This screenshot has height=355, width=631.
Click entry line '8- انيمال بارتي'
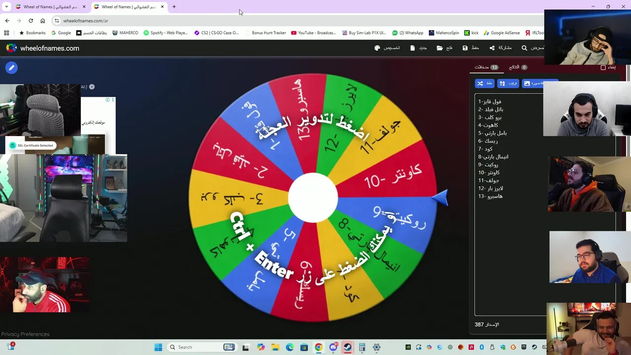click(493, 157)
